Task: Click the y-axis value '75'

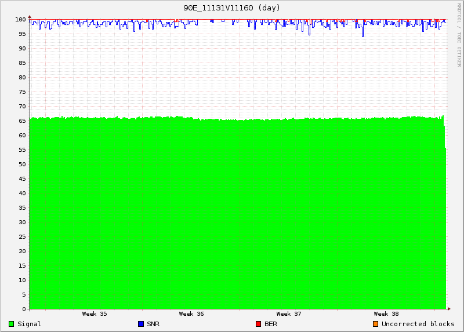Action: pos(22,92)
